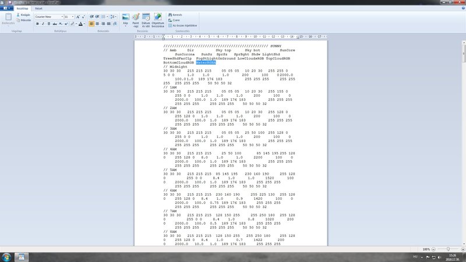Click the "// 5AM" comment line

pos(170,170)
